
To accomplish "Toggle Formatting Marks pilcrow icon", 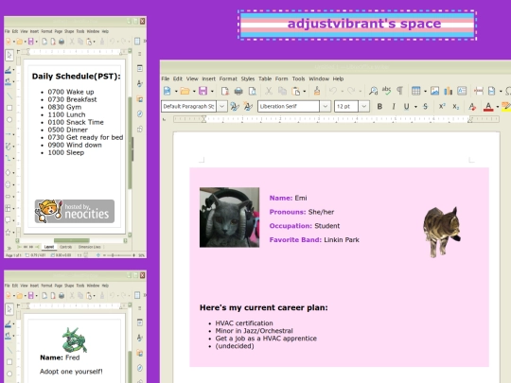I will click(400, 91).
